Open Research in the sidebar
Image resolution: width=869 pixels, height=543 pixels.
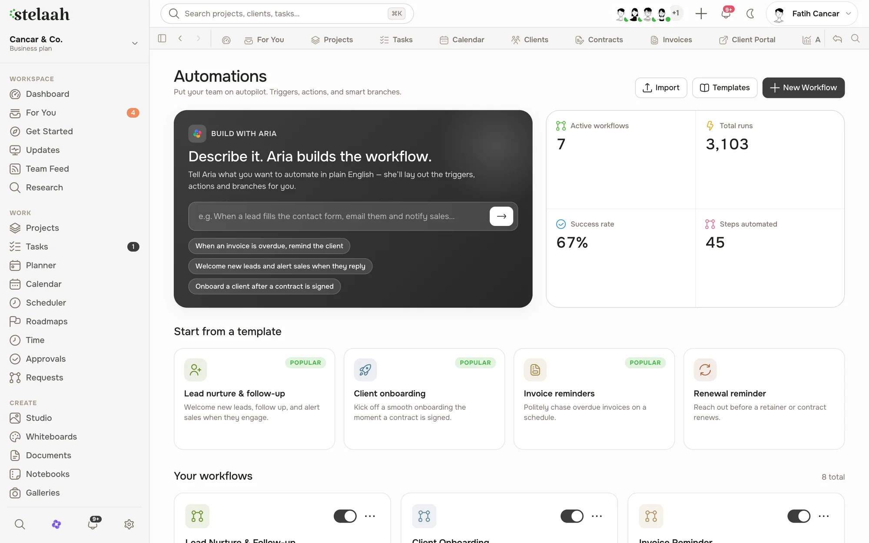74,187
